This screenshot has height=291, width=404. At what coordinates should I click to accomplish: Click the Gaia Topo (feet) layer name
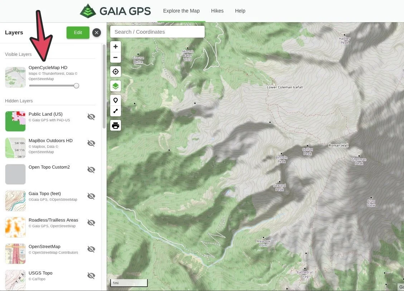[45, 194]
